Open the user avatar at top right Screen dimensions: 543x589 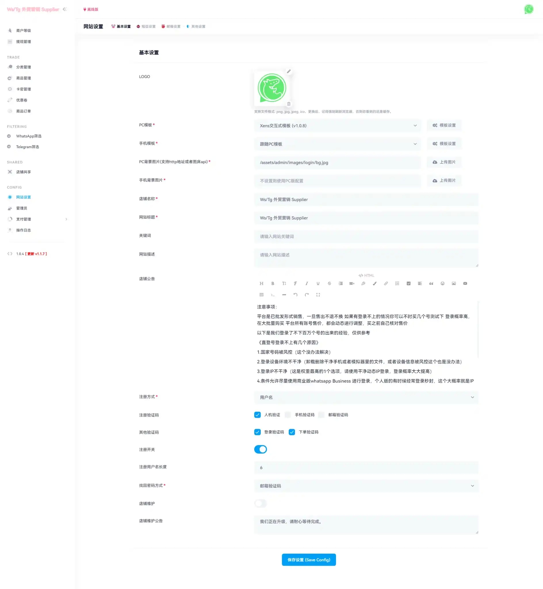[x=529, y=9]
